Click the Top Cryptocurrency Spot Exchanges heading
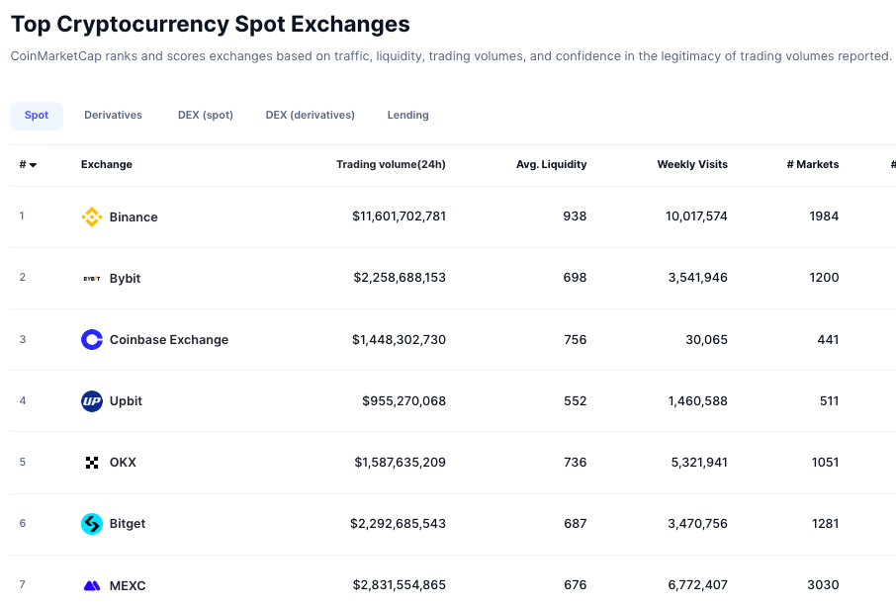This screenshot has height=607, width=896. point(211,25)
